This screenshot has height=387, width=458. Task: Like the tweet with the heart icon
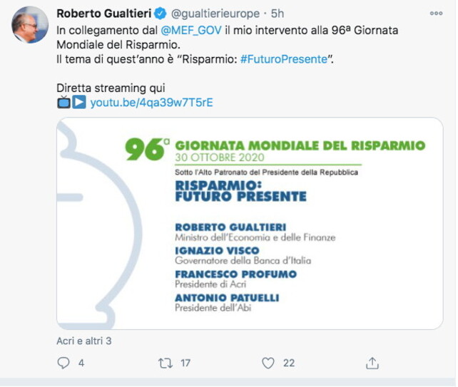(x=268, y=363)
